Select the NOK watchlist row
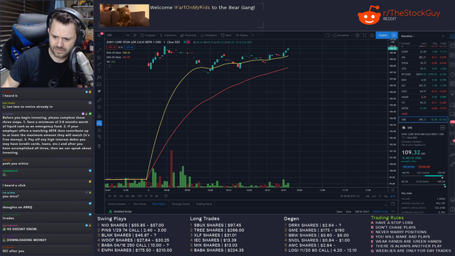This screenshot has width=455, height=256. click(x=424, y=80)
